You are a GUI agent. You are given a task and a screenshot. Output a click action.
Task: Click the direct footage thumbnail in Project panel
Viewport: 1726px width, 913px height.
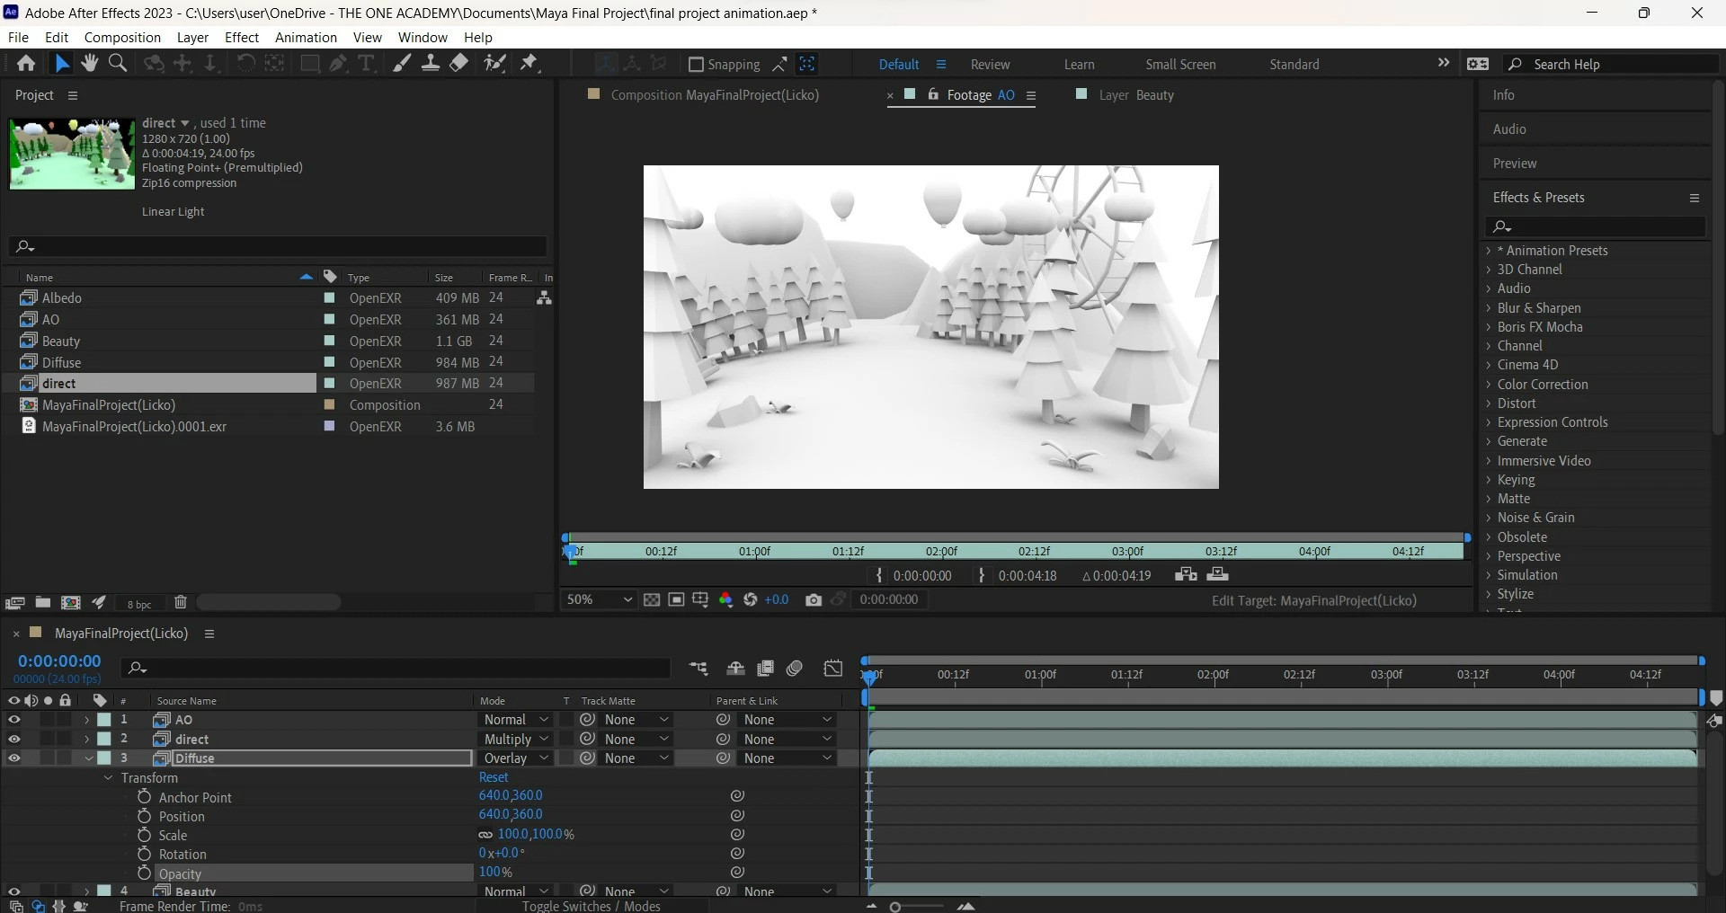tap(72, 154)
